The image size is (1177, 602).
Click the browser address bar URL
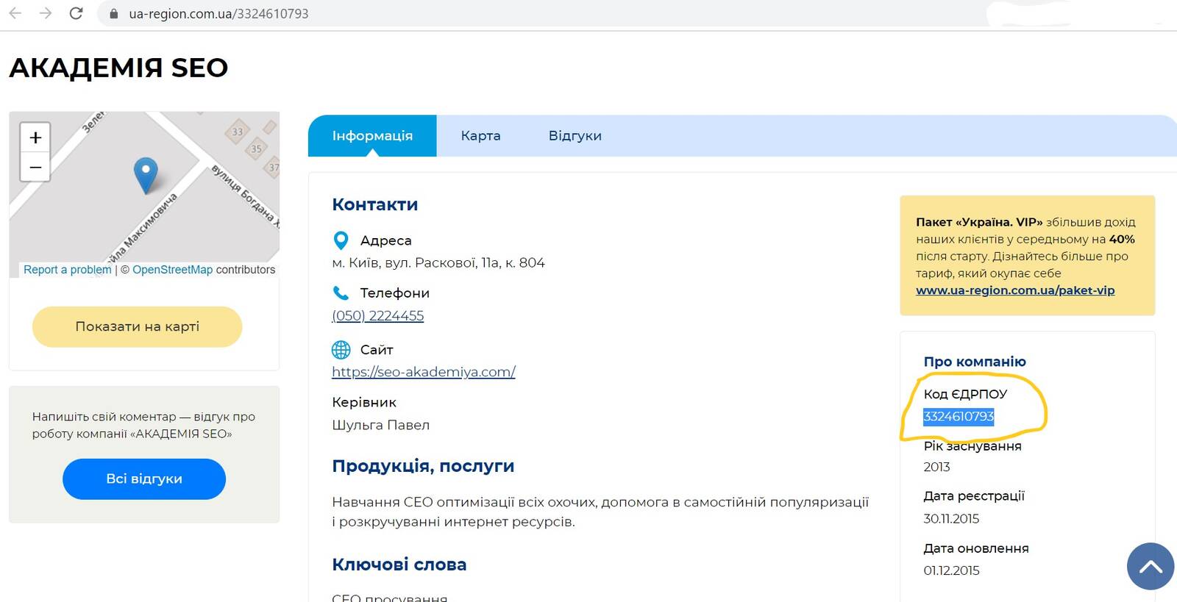(218, 14)
